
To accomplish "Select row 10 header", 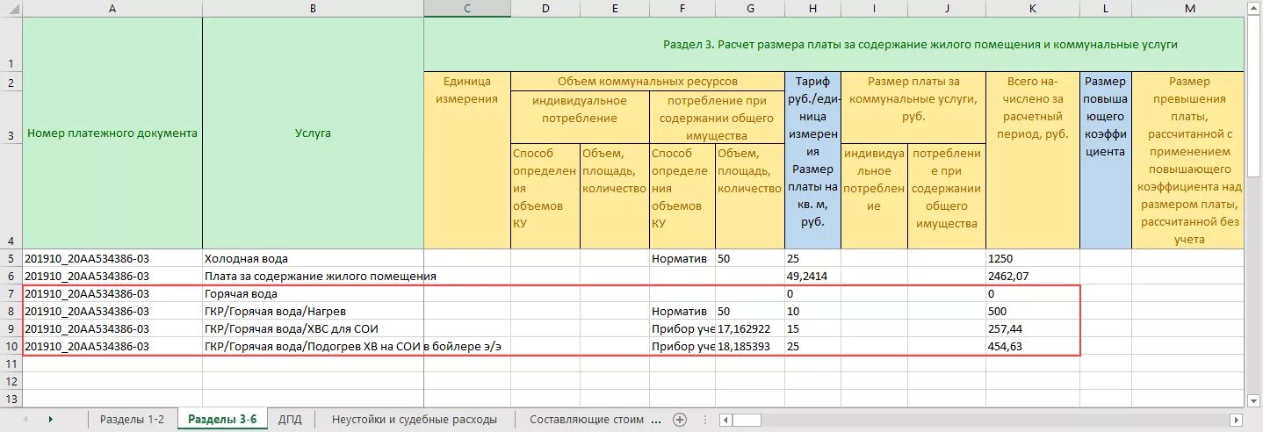I will point(11,346).
